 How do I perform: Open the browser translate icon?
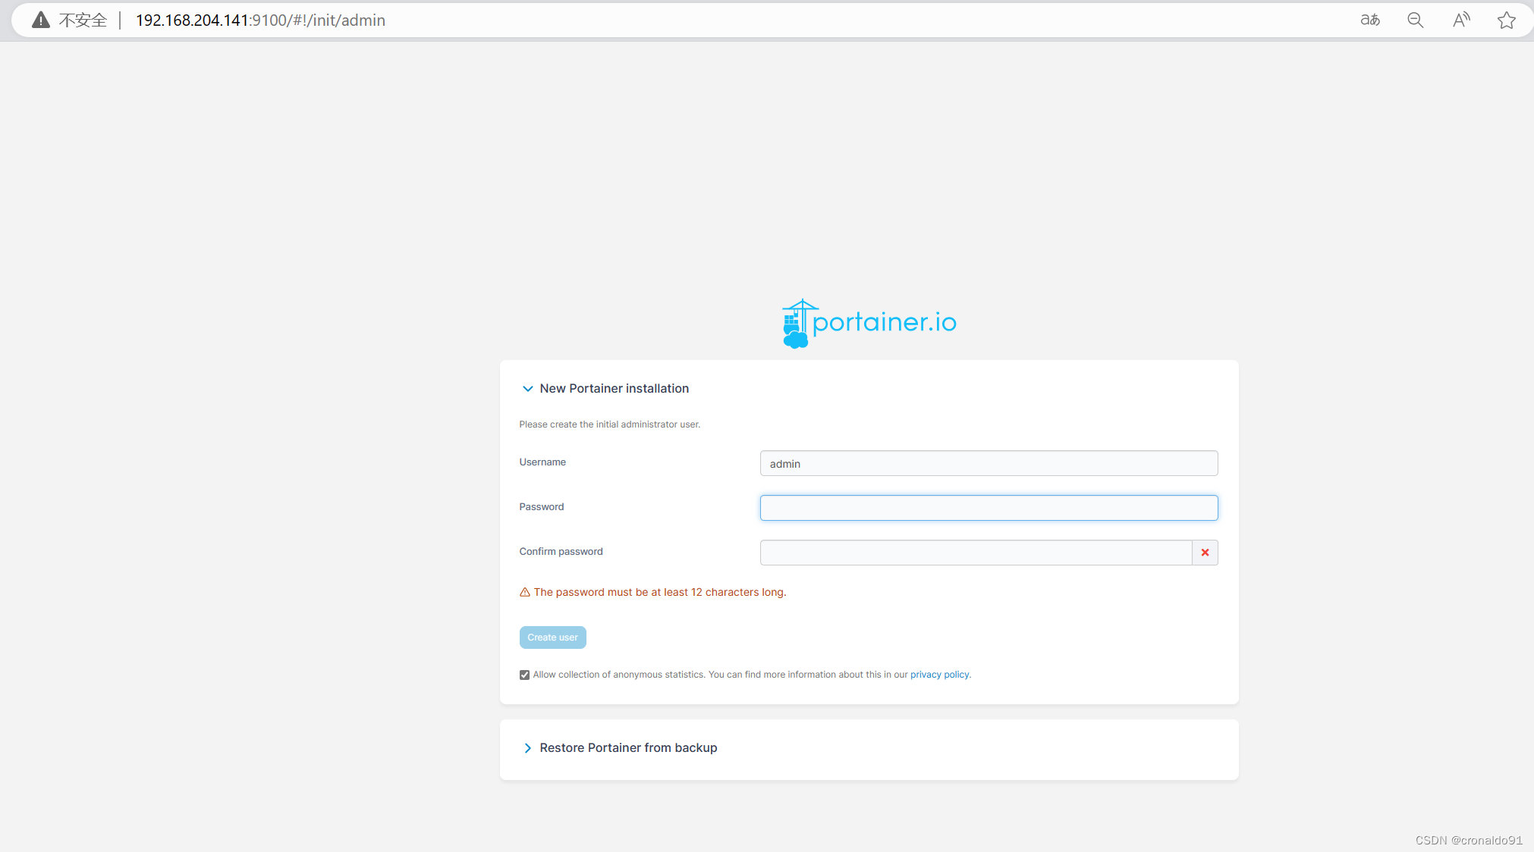point(1370,20)
